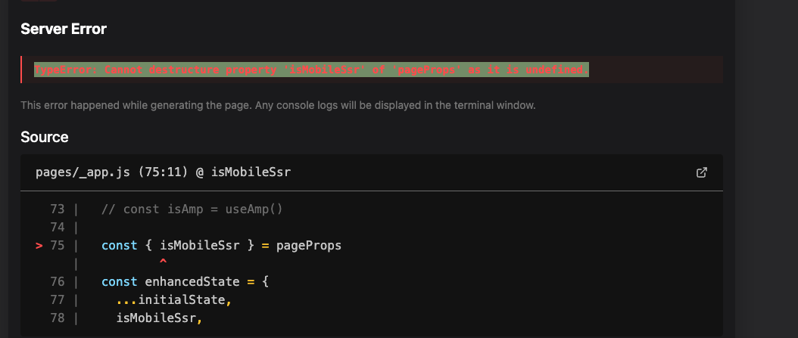798x338 pixels.
Task: Click line number 78 in the gutter
Action: click(x=58, y=318)
